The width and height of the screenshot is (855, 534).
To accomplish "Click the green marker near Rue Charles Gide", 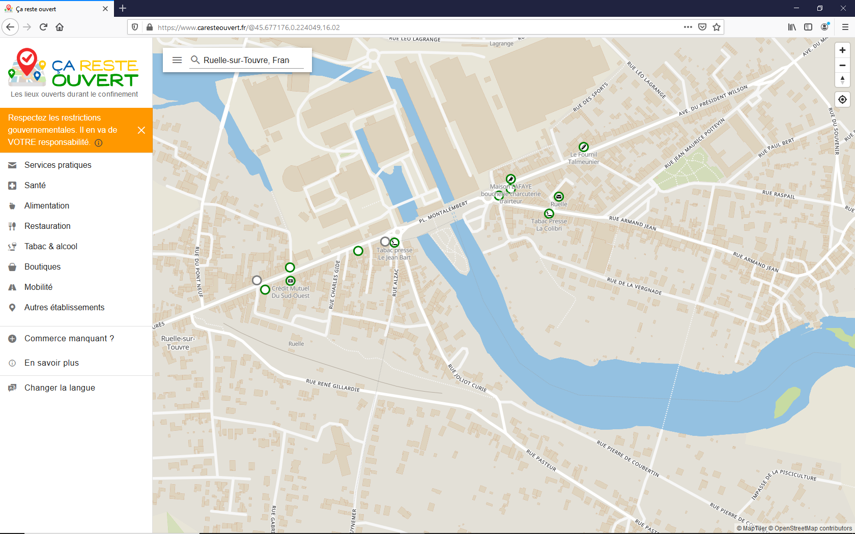I will (x=358, y=251).
